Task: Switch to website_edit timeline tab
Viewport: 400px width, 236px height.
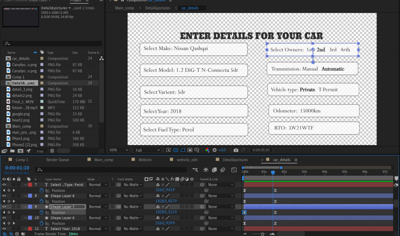Action: point(187,160)
